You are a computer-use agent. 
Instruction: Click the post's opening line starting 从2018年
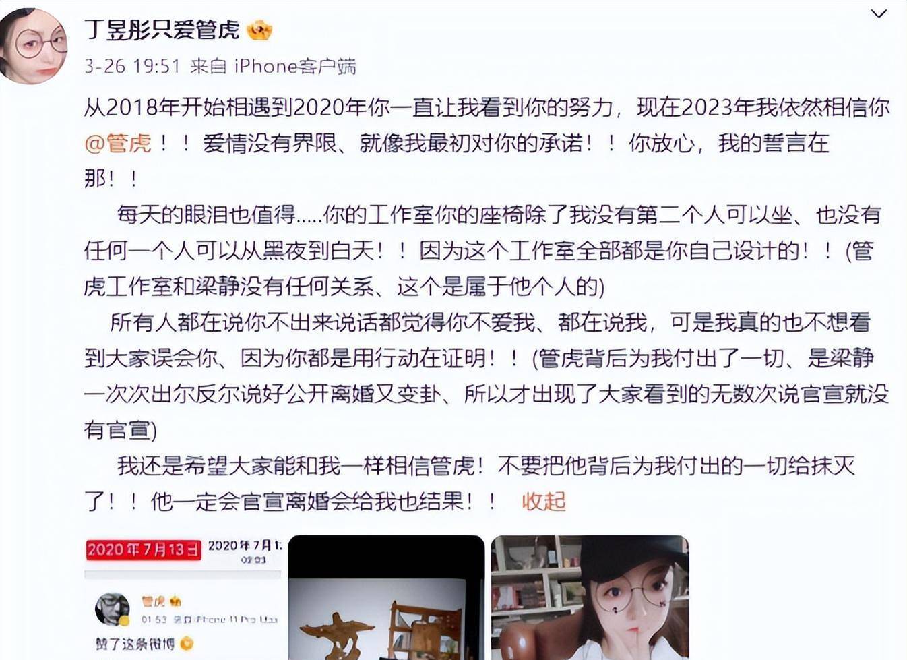point(487,107)
